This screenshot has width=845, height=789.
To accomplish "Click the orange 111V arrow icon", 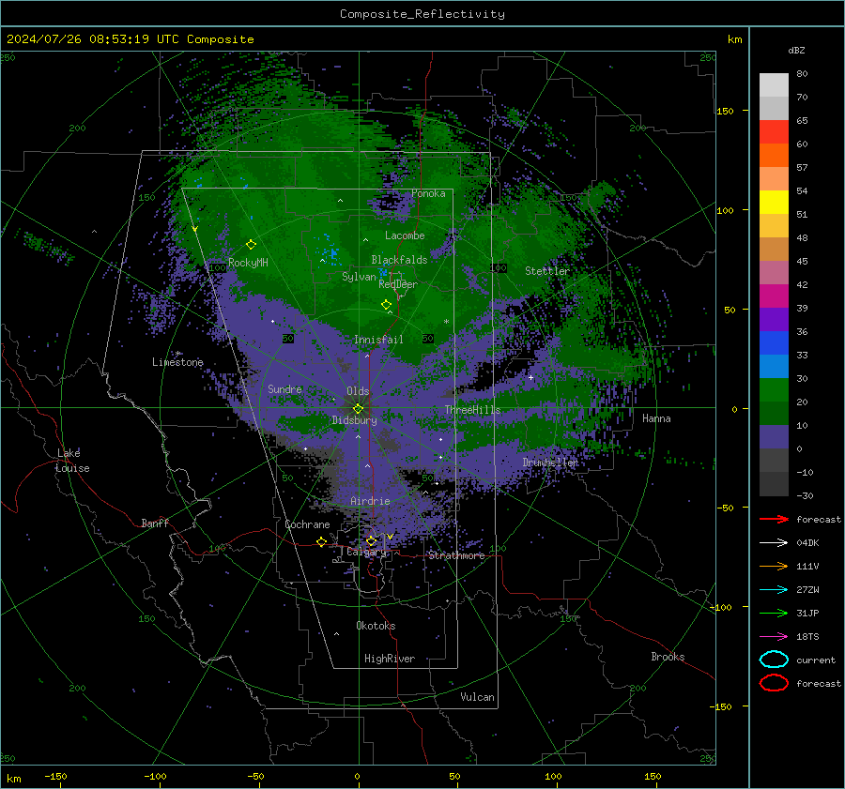I will pos(774,566).
